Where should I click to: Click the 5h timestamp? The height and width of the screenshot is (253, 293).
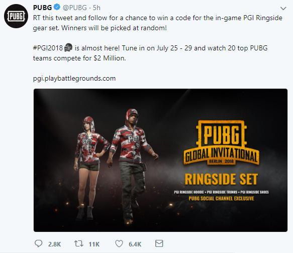[x=96, y=8]
